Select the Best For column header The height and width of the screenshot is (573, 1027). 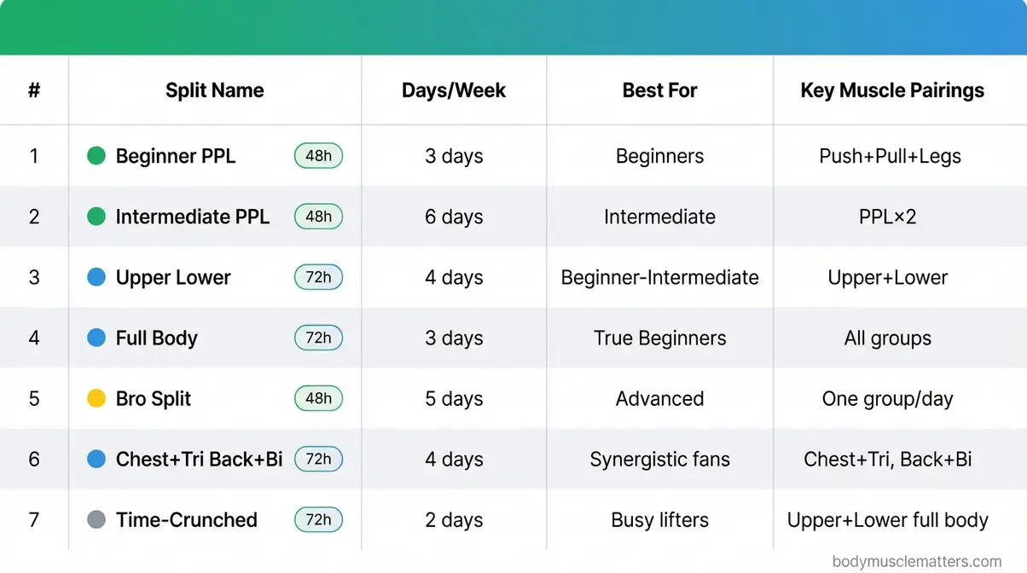(x=659, y=90)
